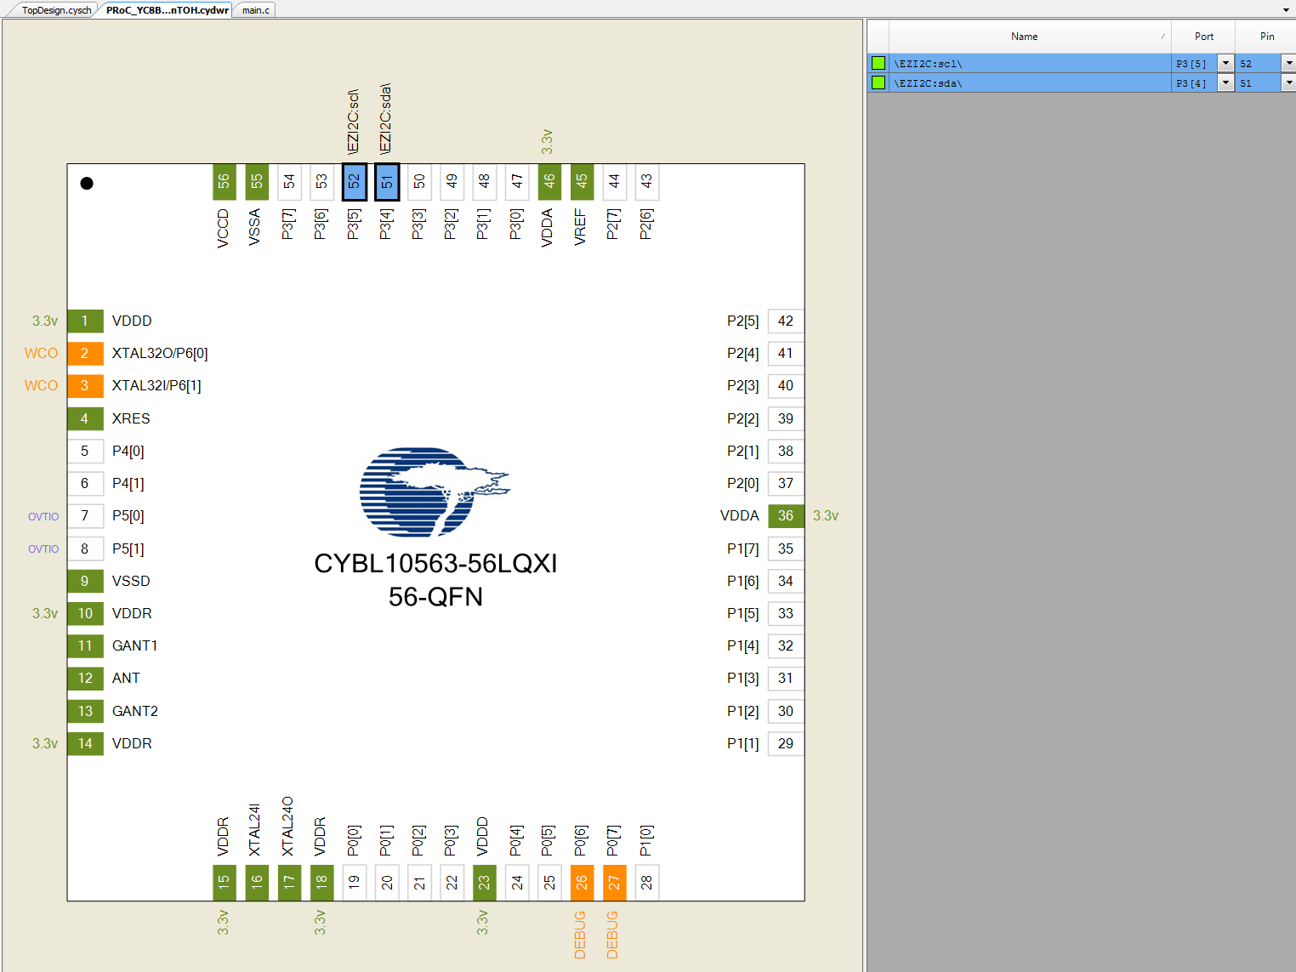The height and width of the screenshot is (972, 1296).
Task: Click the XTAL32O/P6[0] pin label
Action: 160,354
